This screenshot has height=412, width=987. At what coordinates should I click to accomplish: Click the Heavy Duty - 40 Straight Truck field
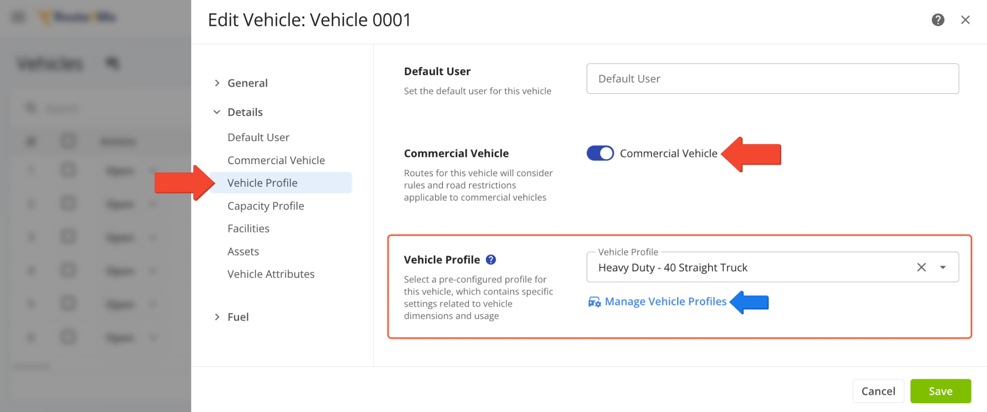773,267
